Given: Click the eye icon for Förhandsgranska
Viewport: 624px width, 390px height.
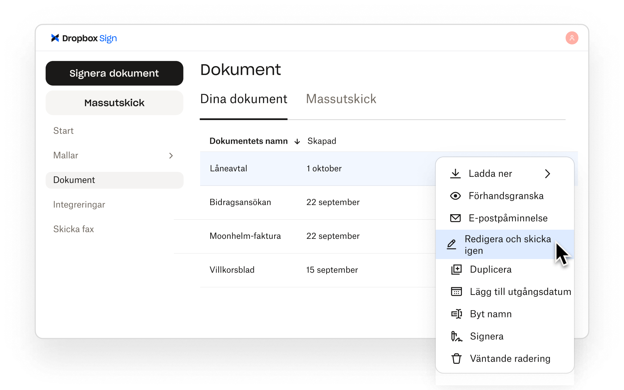Looking at the screenshot, I should pyautogui.click(x=456, y=196).
